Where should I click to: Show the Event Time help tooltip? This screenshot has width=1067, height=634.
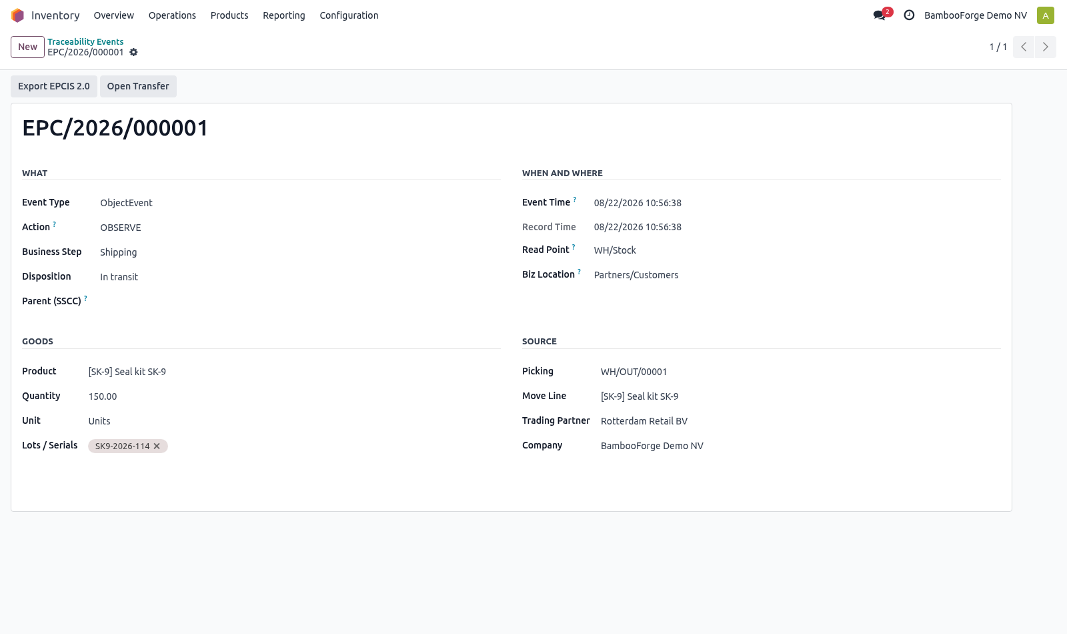[575, 200]
